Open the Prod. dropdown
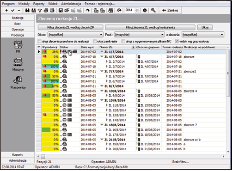The width and height of the screenshot is (232, 171). 139,35
